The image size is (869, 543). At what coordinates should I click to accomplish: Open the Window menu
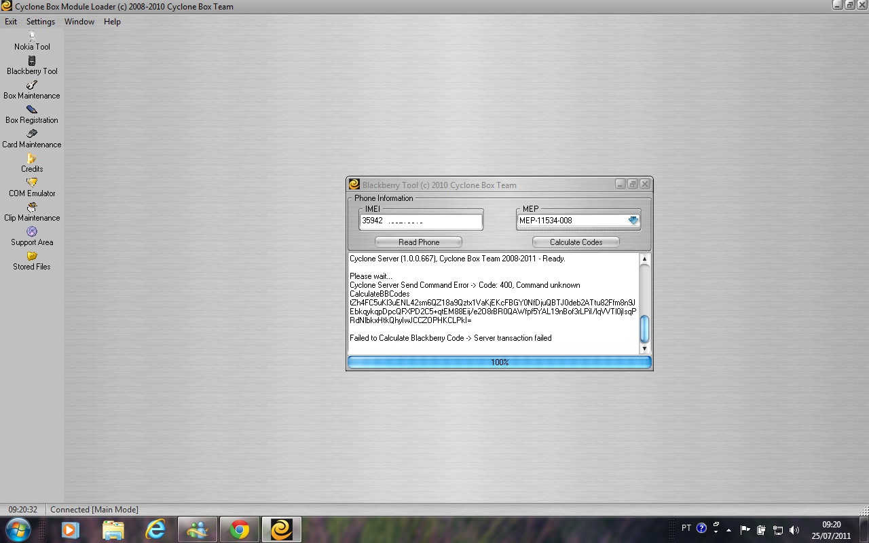click(x=79, y=22)
